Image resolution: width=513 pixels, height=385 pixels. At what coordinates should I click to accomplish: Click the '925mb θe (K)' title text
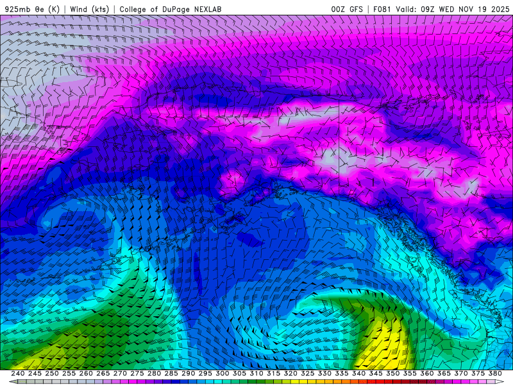(32, 9)
